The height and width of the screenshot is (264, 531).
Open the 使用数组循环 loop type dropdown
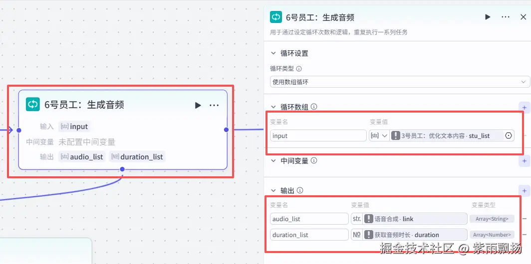(400, 82)
